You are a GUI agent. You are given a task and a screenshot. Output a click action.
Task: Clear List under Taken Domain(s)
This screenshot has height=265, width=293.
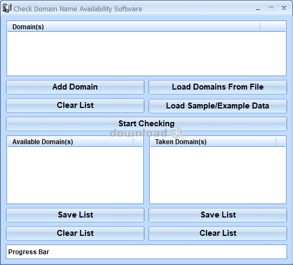pyautogui.click(x=218, y=233)
